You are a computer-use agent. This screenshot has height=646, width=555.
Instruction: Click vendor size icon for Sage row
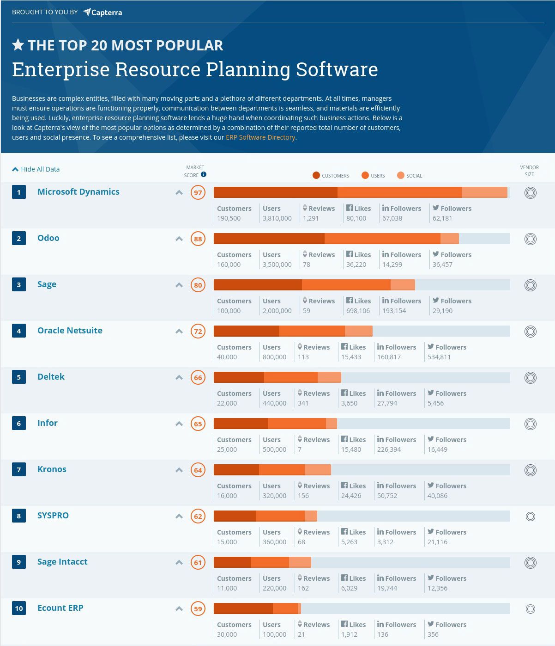coord(531,285)
